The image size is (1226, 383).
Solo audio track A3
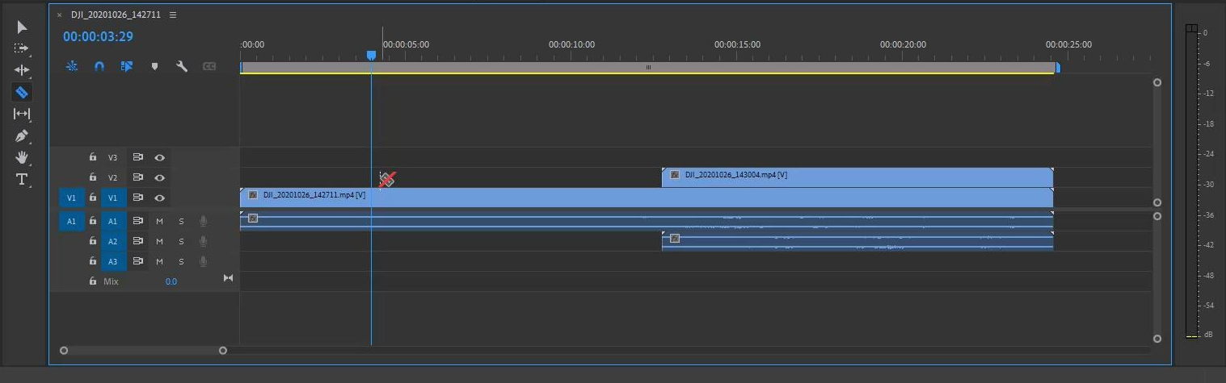click(181, 261)
